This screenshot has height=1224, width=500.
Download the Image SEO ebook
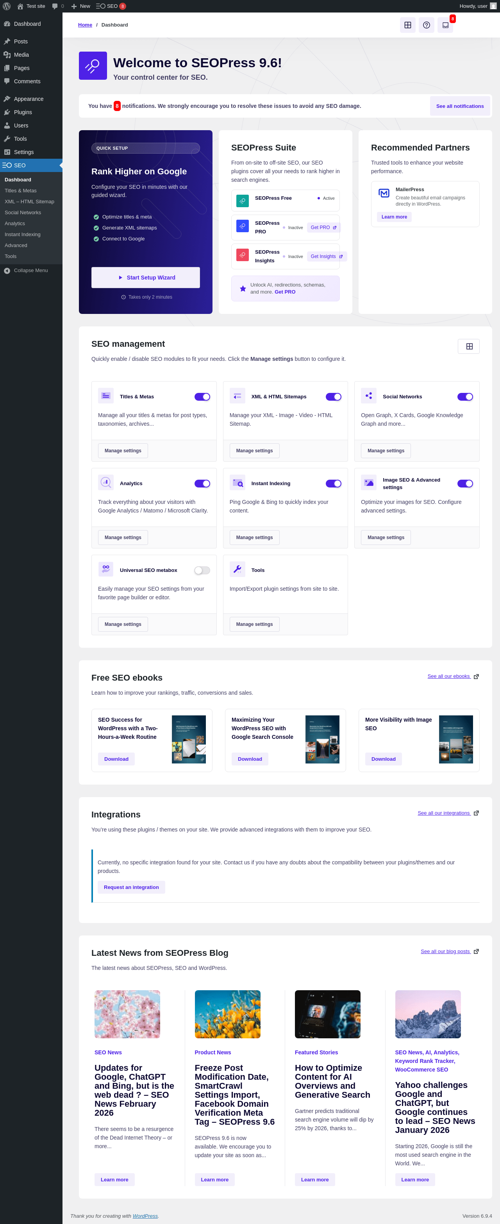[x=383, y=759]
